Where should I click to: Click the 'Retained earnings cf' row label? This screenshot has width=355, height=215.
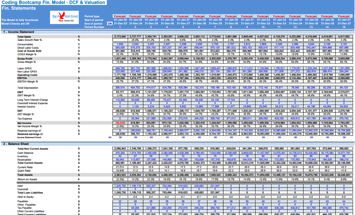(x=30, y=134)
